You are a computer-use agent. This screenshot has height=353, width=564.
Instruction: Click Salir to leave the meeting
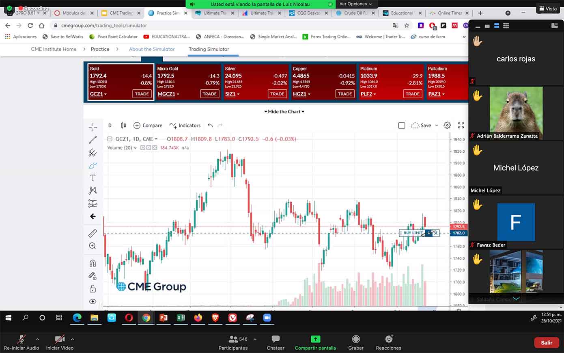click(546, 342)
